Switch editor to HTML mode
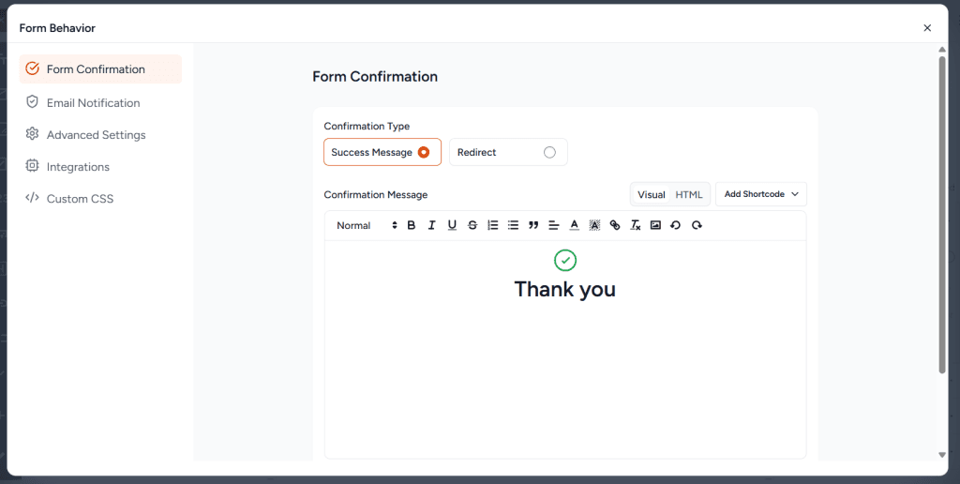960x484 pixels. pos(689,194)
